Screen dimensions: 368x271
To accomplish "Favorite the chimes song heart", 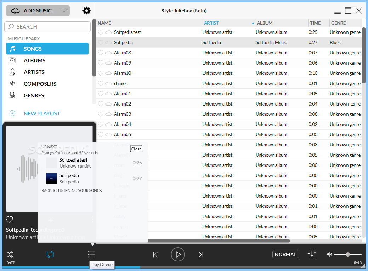I will (x=101, y=83).
